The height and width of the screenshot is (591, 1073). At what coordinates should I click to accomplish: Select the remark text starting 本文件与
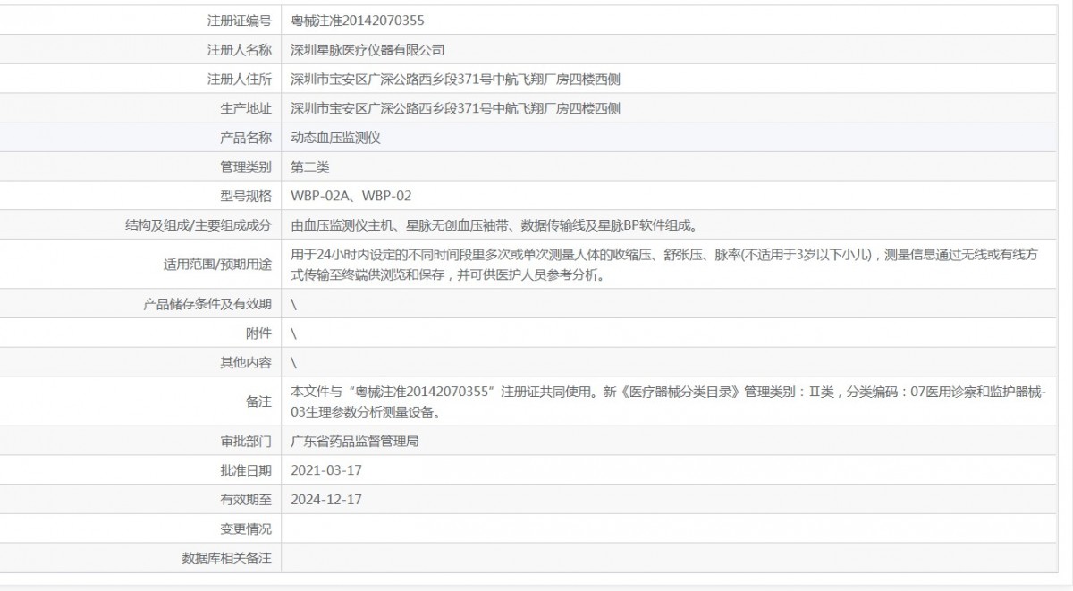coord(669,402)
